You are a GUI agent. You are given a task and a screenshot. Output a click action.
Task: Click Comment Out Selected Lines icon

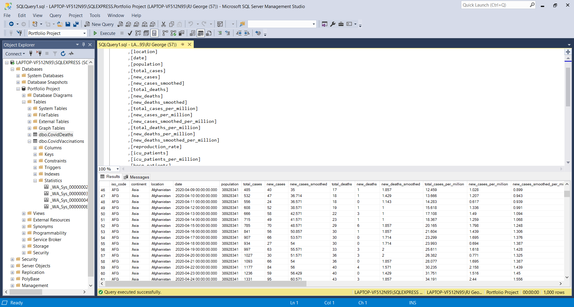[220, 33]
